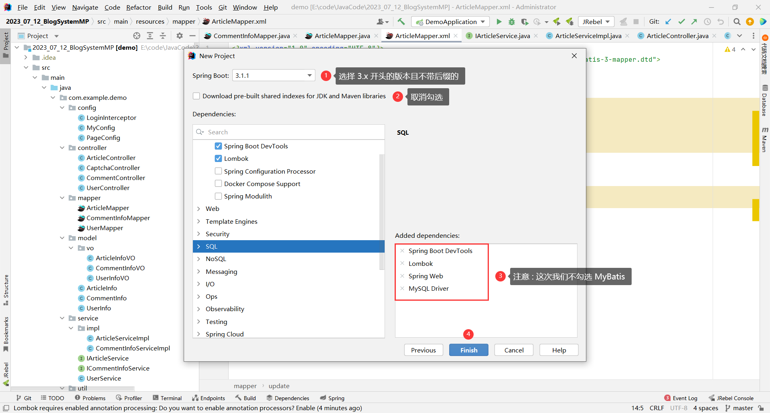This screenshot has height=413, width=770.
Task: Update project via blue Git arrow
Action: point(668,22)
